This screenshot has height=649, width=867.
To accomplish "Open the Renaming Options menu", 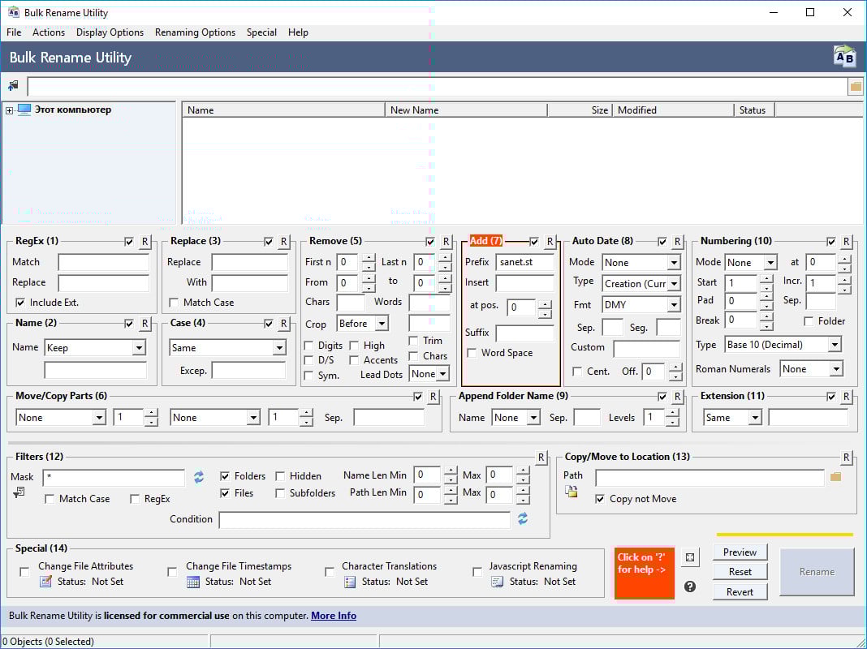I will (195, 32).
